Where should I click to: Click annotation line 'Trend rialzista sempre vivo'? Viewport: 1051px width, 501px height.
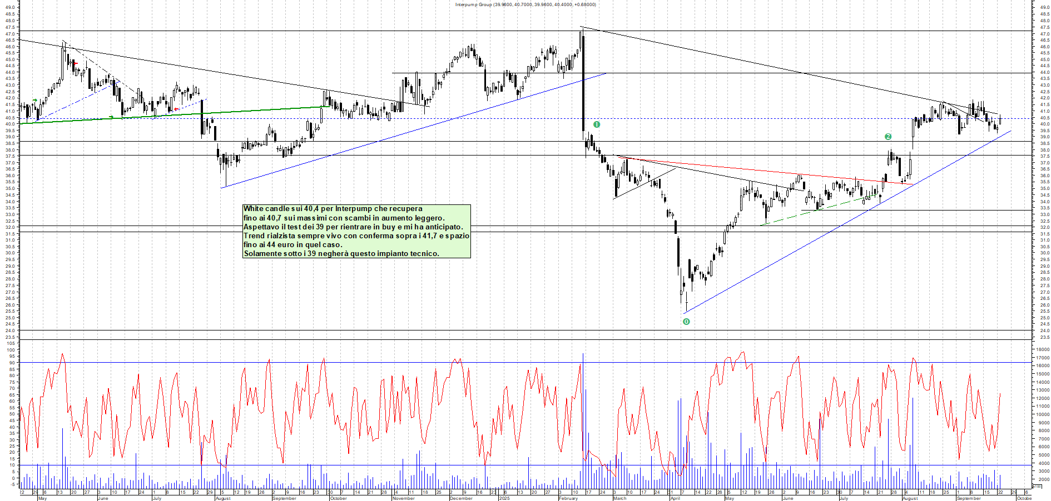point(356,236)
